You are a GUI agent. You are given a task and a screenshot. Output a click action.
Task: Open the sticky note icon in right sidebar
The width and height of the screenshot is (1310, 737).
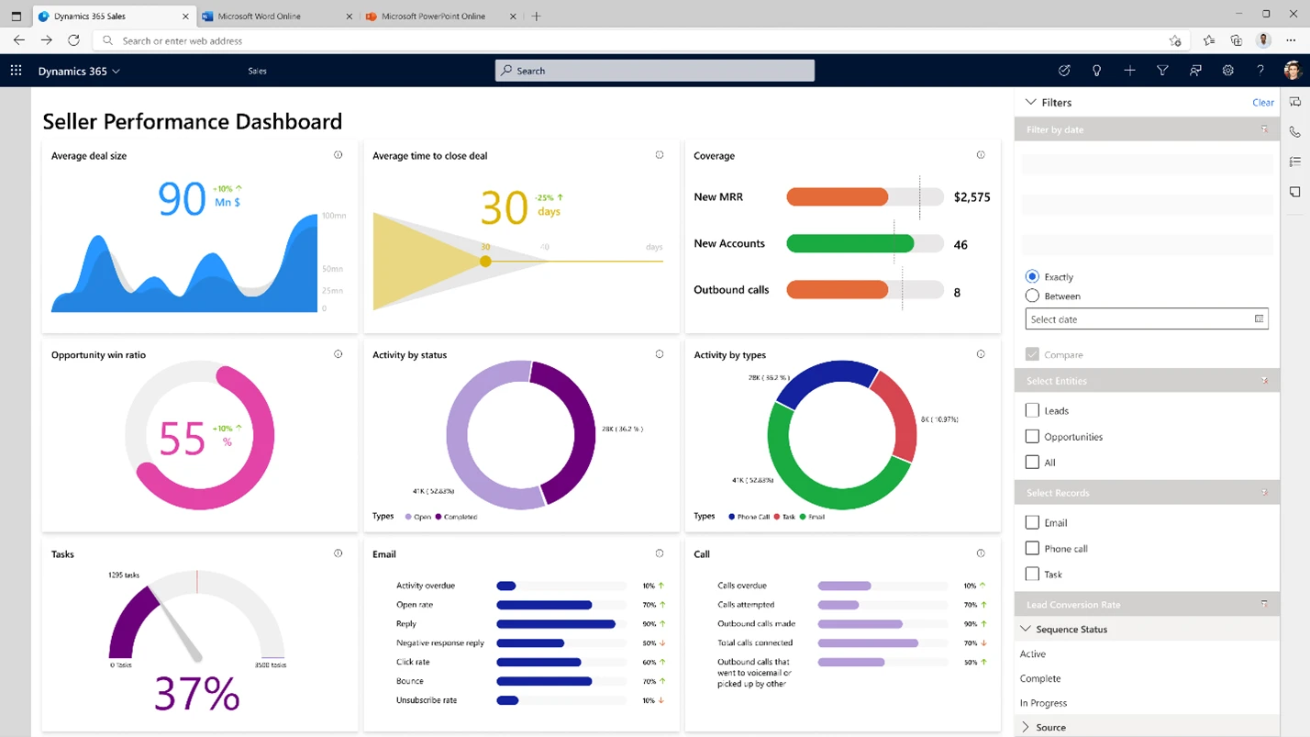click(1294, 192)
